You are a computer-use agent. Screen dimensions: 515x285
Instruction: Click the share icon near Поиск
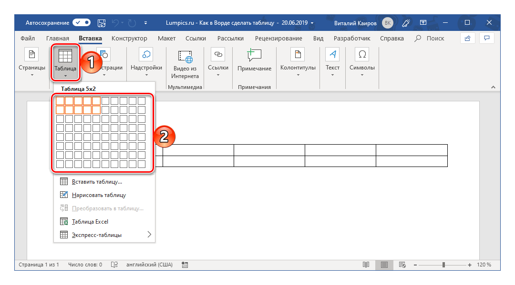(468, 38)
